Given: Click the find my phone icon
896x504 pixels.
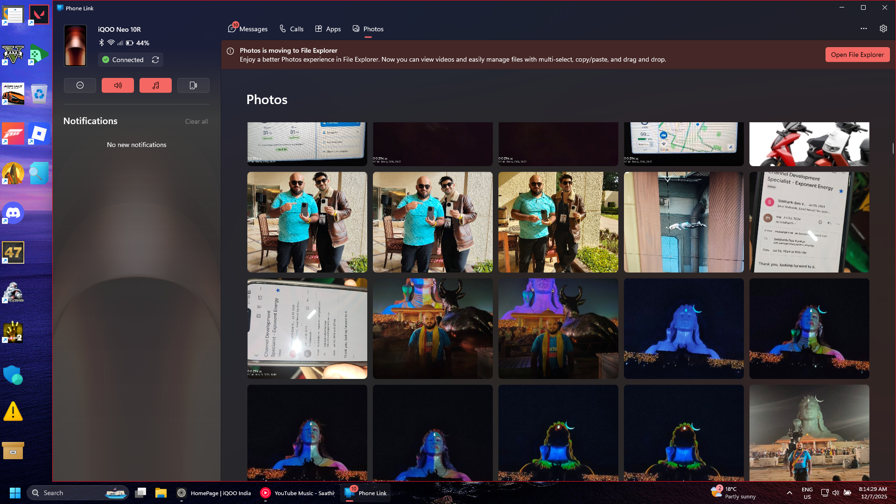Looking at the screenshot, I should pos(193,85).
